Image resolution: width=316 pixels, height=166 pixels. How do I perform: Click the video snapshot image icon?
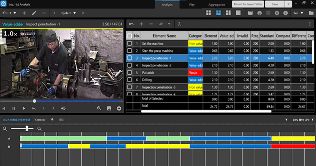pos(109,108)
